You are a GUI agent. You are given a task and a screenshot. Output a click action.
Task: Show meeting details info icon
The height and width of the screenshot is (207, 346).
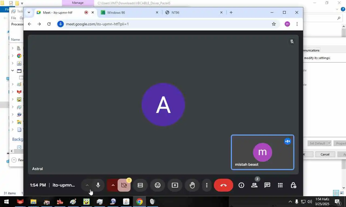click(241, 185)
